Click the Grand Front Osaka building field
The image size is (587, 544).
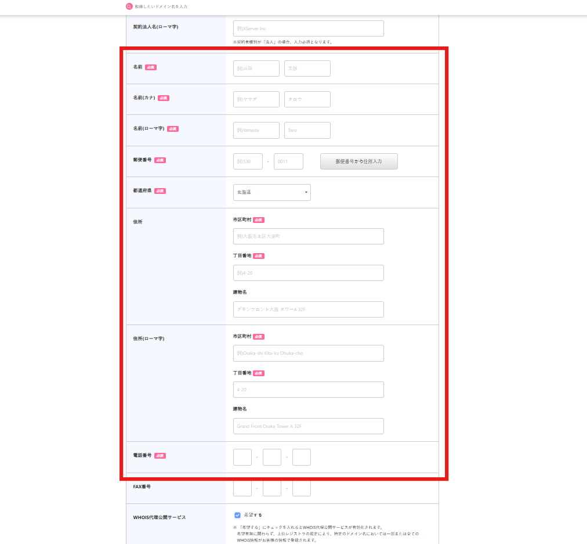(308, 426)
